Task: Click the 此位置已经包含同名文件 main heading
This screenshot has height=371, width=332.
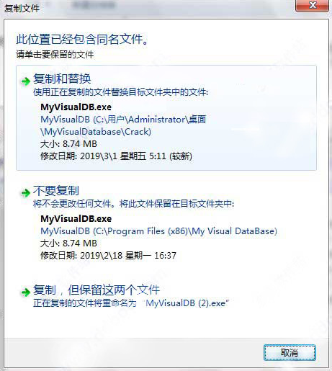Action: tap(82, 40)
